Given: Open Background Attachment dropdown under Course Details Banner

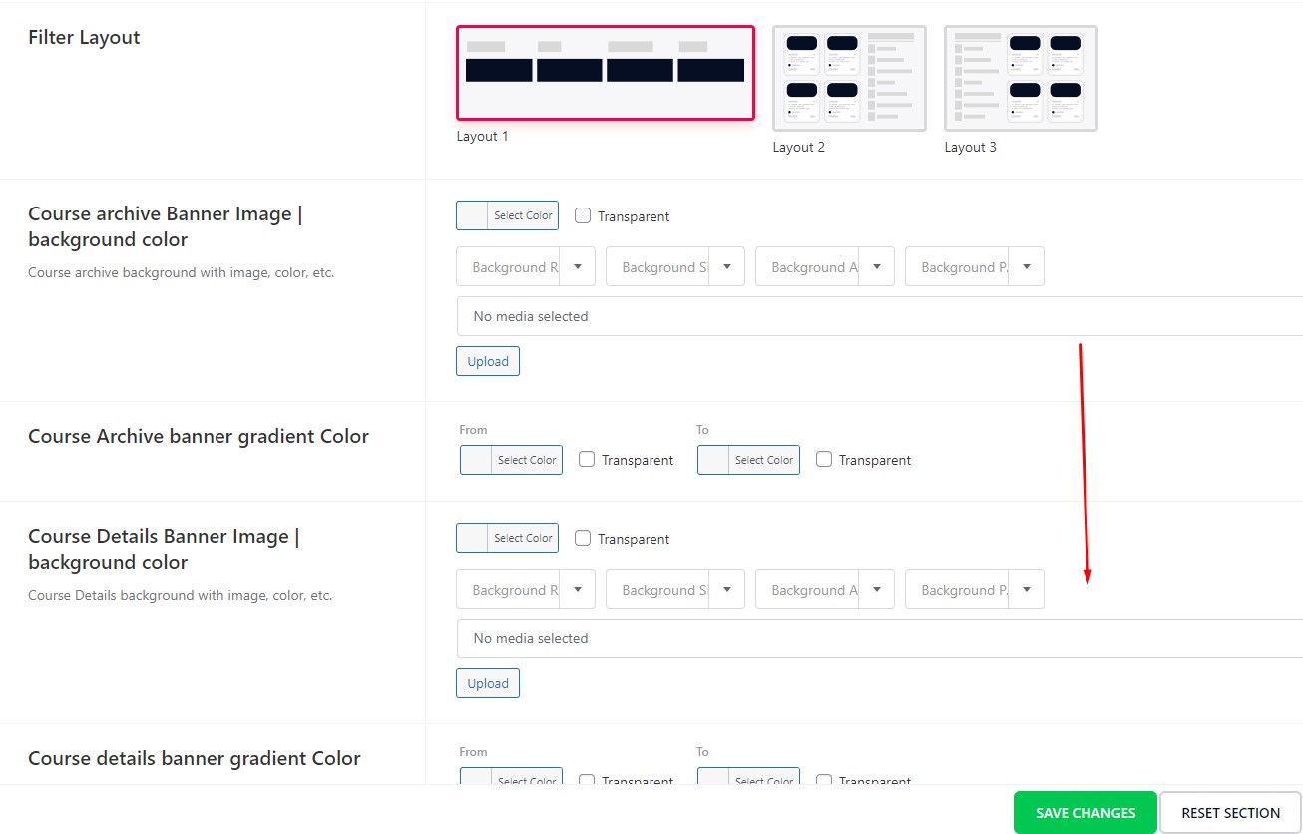Looking at the screenshot, I should 825,590.
